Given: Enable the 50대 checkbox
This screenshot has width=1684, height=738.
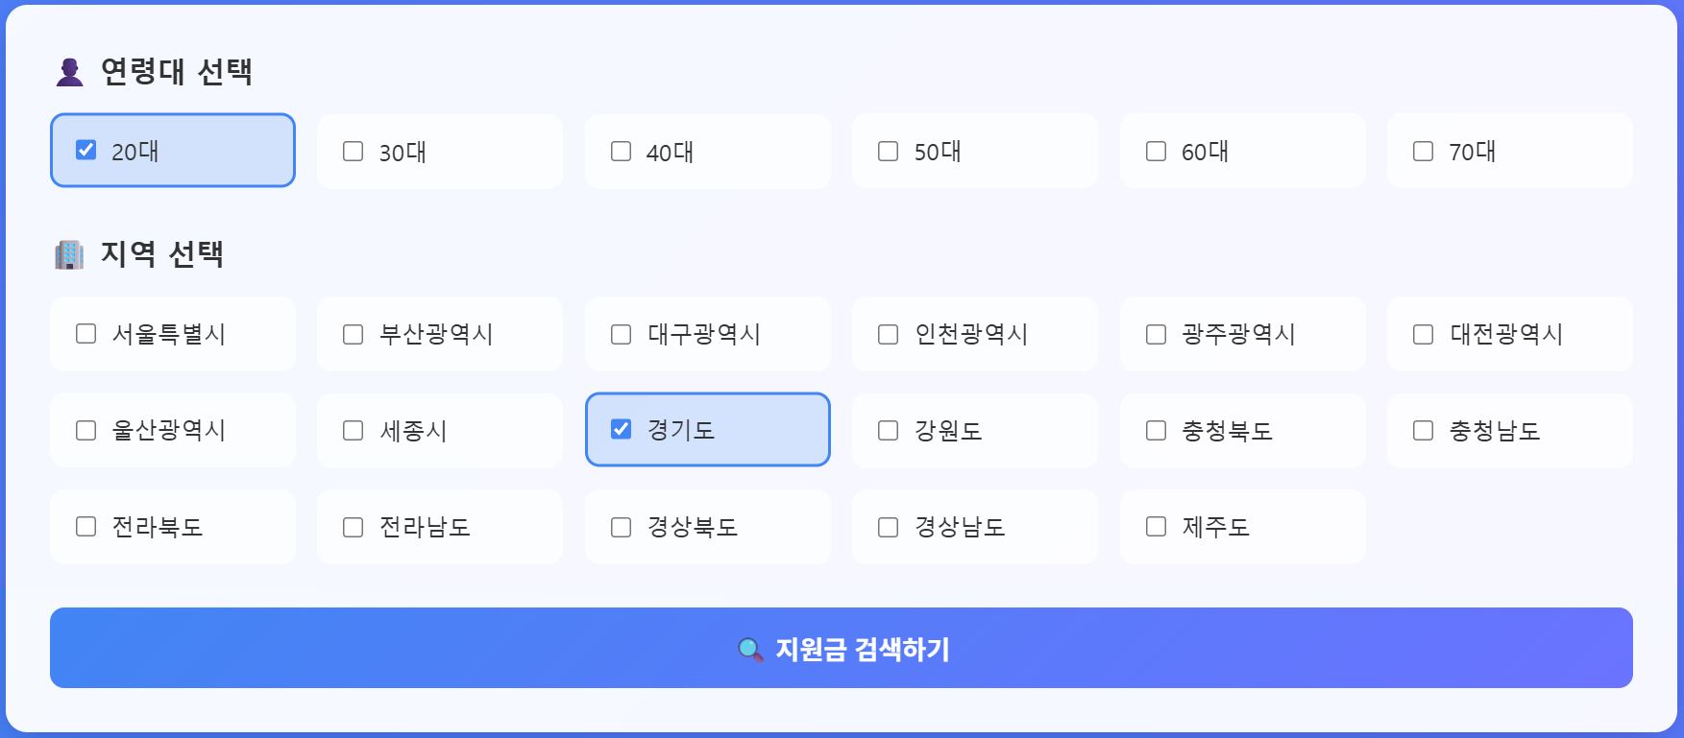Looking at the screenshot, I should point(888,151).
